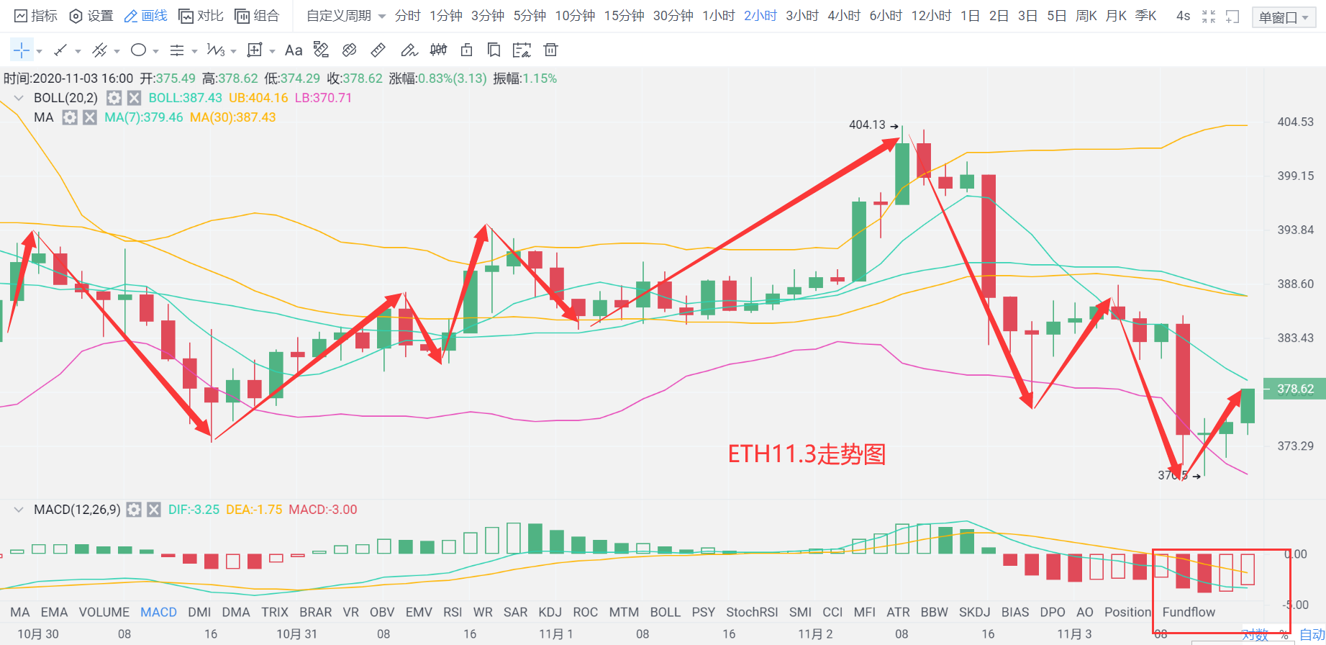Collapse the MACD(12,26,9) indicator legend
The image size is (1326, 645).
(x=19, y=510)
